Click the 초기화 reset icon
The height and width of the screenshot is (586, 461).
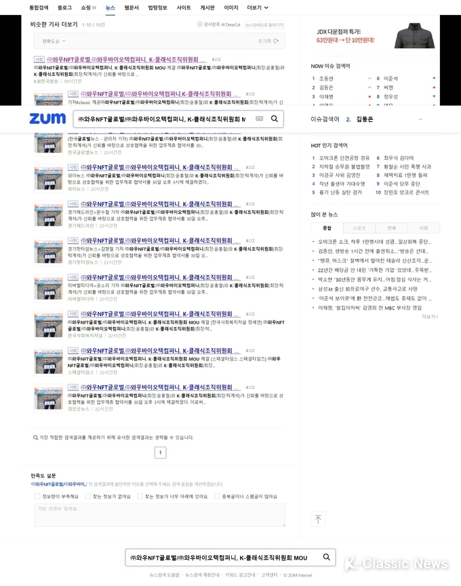276,41
